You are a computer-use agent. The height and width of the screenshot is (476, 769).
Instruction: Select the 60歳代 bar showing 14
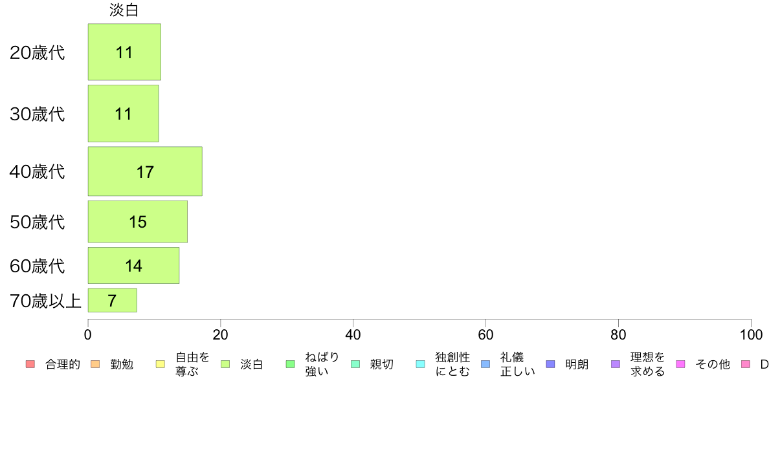134,266
